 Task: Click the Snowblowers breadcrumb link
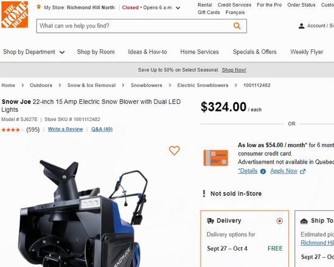pos(147,85)
